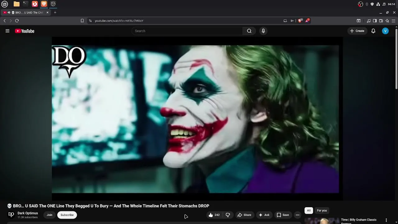Click the youtube.com URL address field
Image resolution: width=398 pixels, height=224 pixels.
(x=119, y=21)
